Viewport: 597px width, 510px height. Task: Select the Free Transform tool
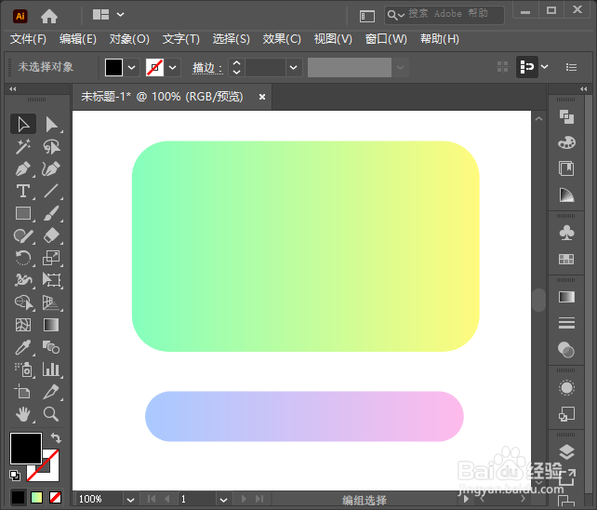click(51, 280)
